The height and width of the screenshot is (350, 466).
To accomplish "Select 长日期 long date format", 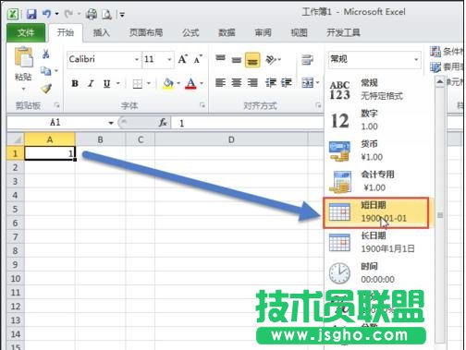I will (x=379, y=243).
